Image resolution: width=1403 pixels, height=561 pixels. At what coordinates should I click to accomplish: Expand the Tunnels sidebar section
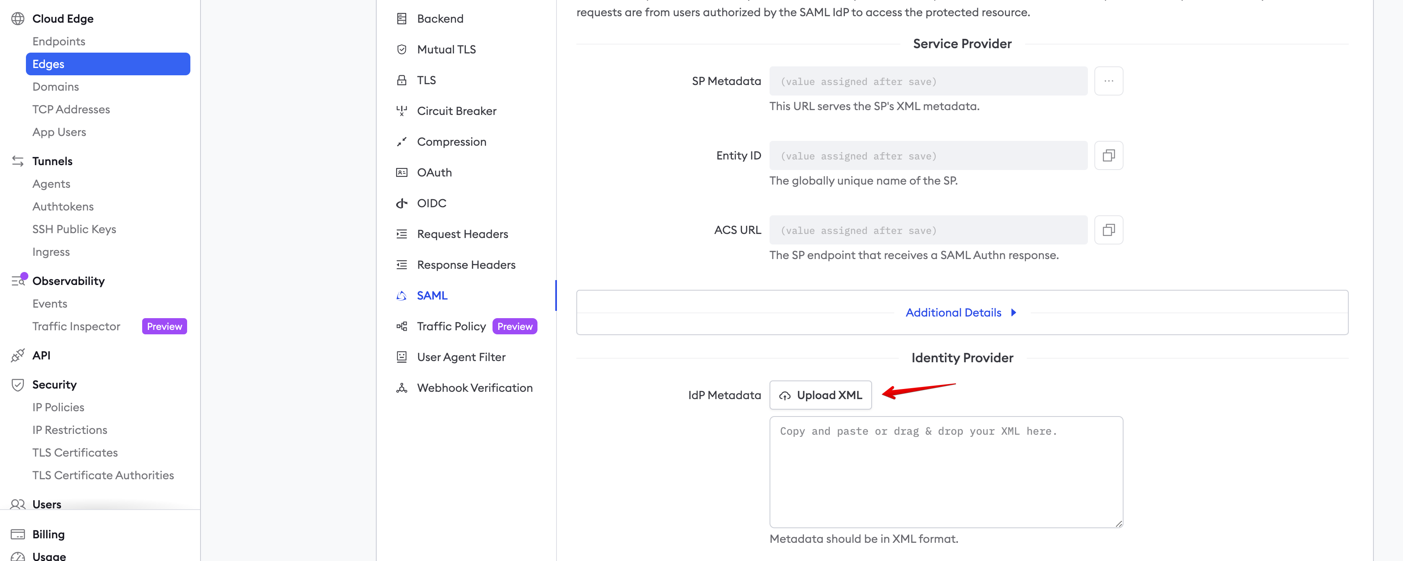coord(52,161)
